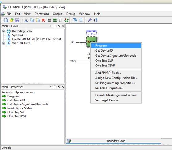Click the four-squares grid toolbar icon
The image size is (172, 150).
(49, 20)
